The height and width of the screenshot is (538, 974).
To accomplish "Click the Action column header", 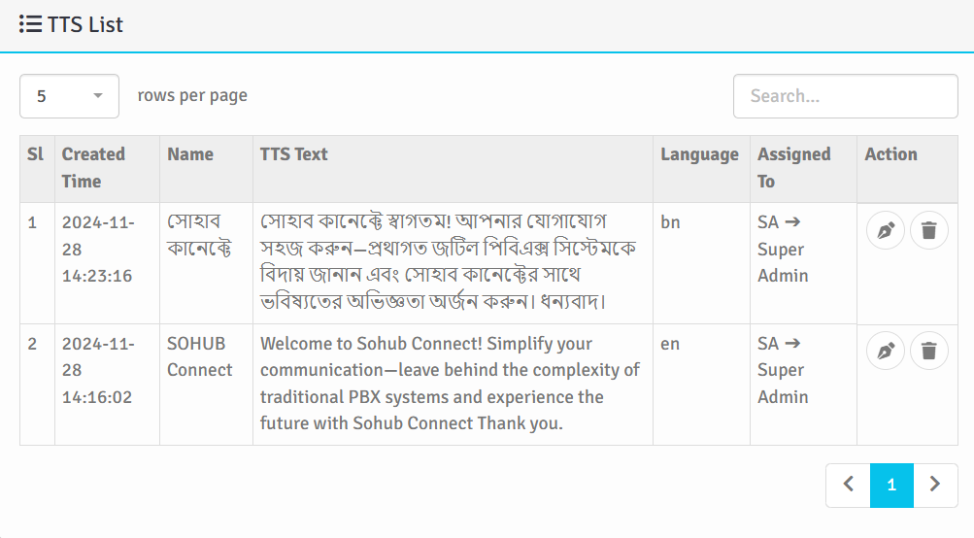I will point(890,154).
